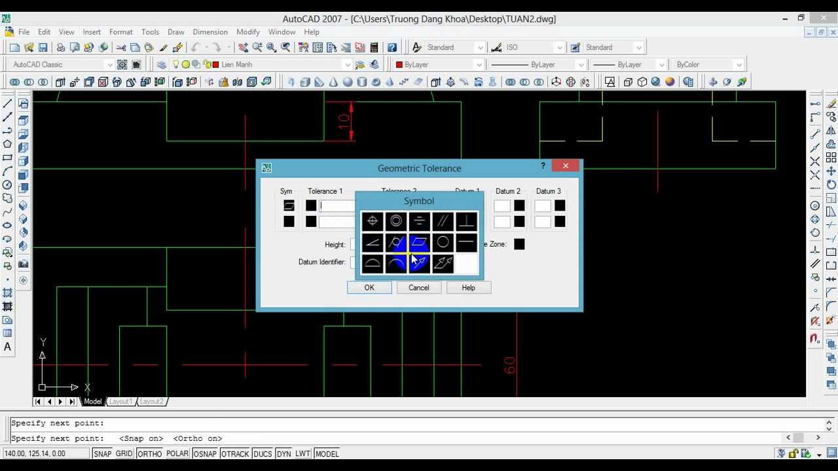
Task: Open the Standard table style dropdown
Action: [x=639, y=47]
